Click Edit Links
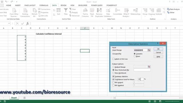 coord(43,16)
